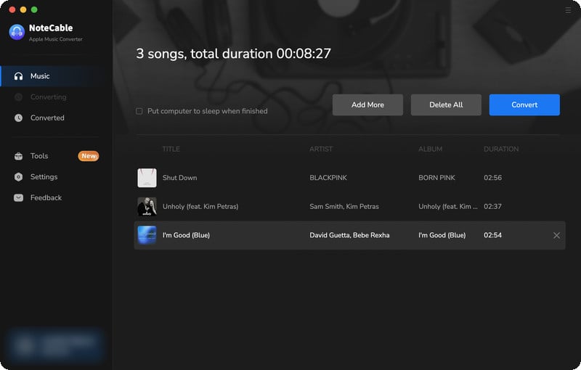Click the David Guetta, Bebe Rexha artist cell
Screen dimensions: 581x370
[349, 235]
